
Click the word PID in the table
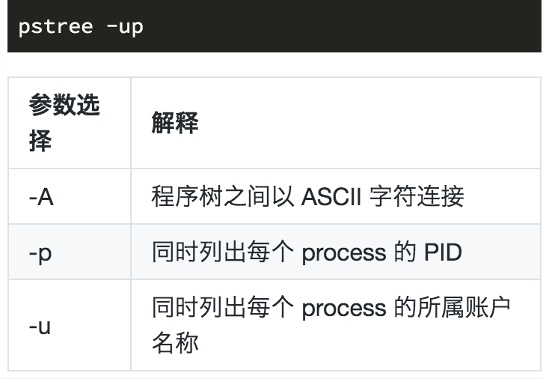coord(443,252)
